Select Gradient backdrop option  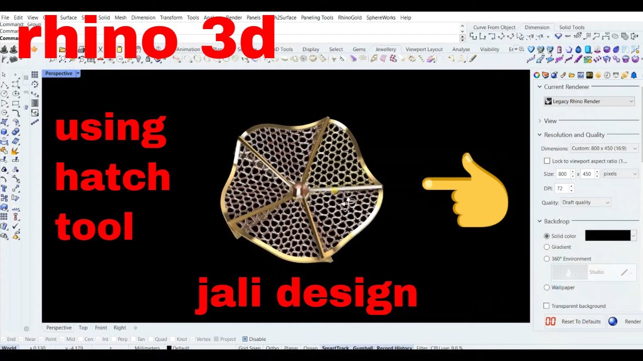pos(547,247)
